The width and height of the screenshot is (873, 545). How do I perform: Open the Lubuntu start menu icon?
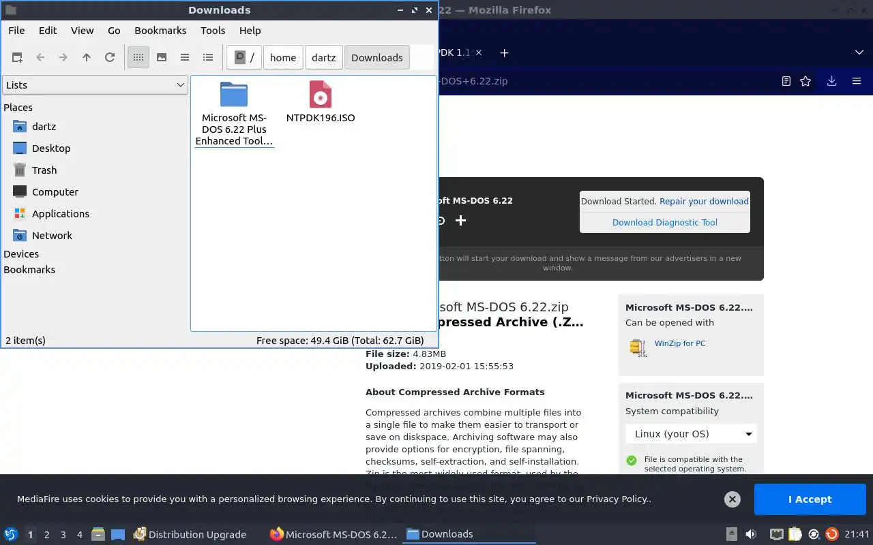point(11,535)
